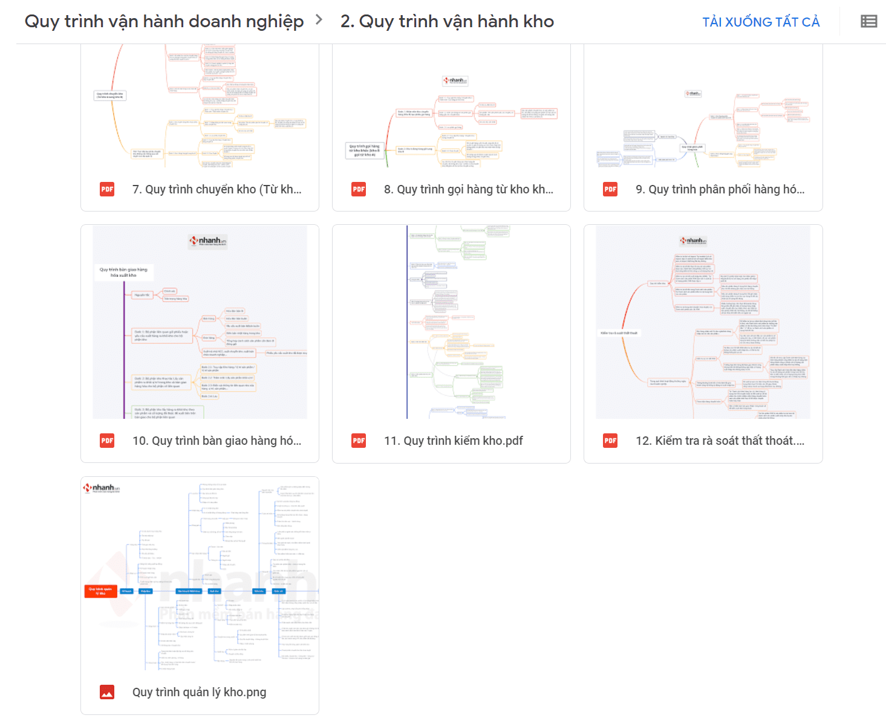The image size is (886, 718).
Task: Click the breadcrumb chevron arrow separator
Action: click(319, 21)
